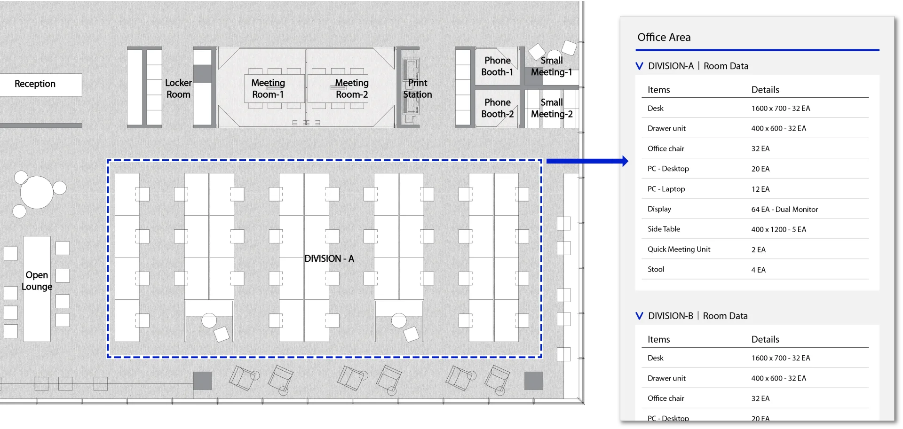
Task: Click the '2 EA' Quick Meeting Unit value
Action: click(759, 250)
